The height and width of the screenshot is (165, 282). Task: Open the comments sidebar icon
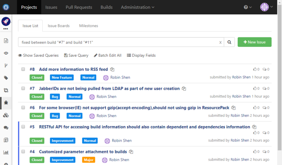[x=6, y=128]
